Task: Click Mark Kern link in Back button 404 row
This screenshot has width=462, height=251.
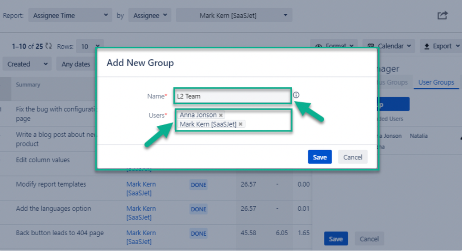Action: pos(141,237)
